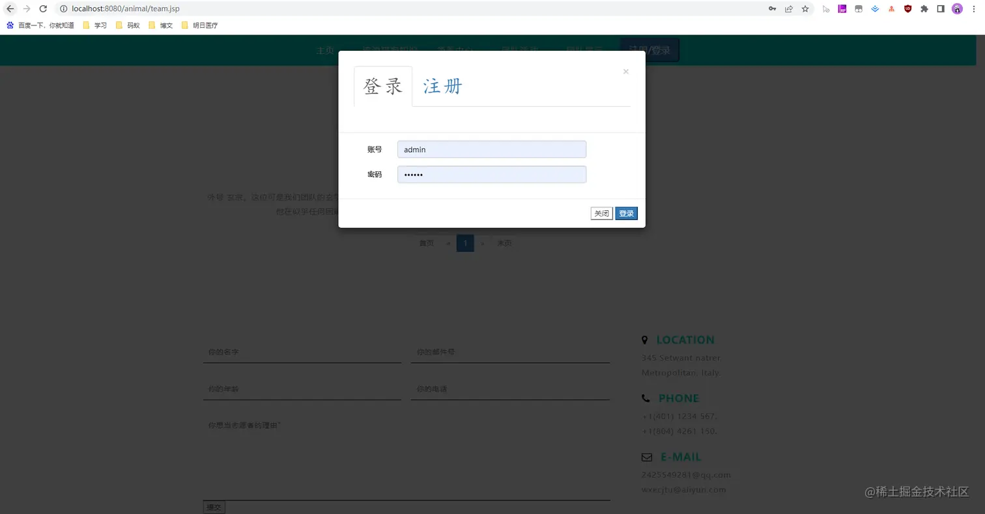Open the purple RP extension

pyautogui.click(x=842, y=9)
